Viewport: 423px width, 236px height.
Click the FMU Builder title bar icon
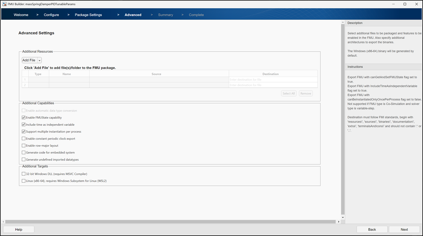(x=4, y=4)
